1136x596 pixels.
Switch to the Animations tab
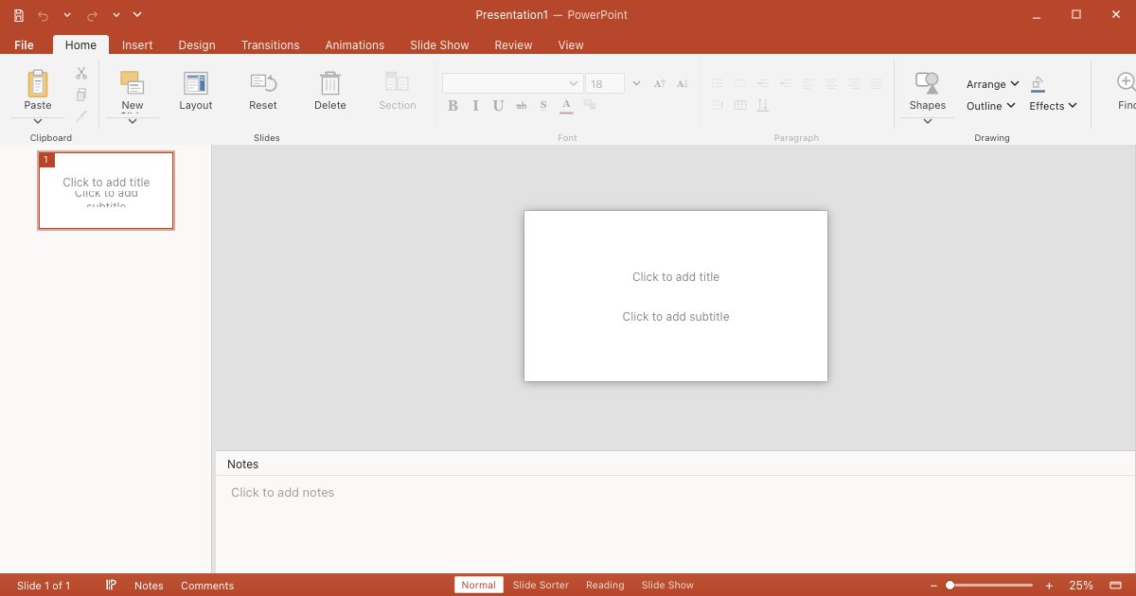pos(355,44)
